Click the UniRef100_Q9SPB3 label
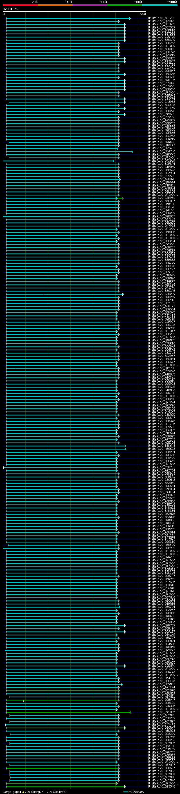The image size is (180, 794). coord(161,136)
